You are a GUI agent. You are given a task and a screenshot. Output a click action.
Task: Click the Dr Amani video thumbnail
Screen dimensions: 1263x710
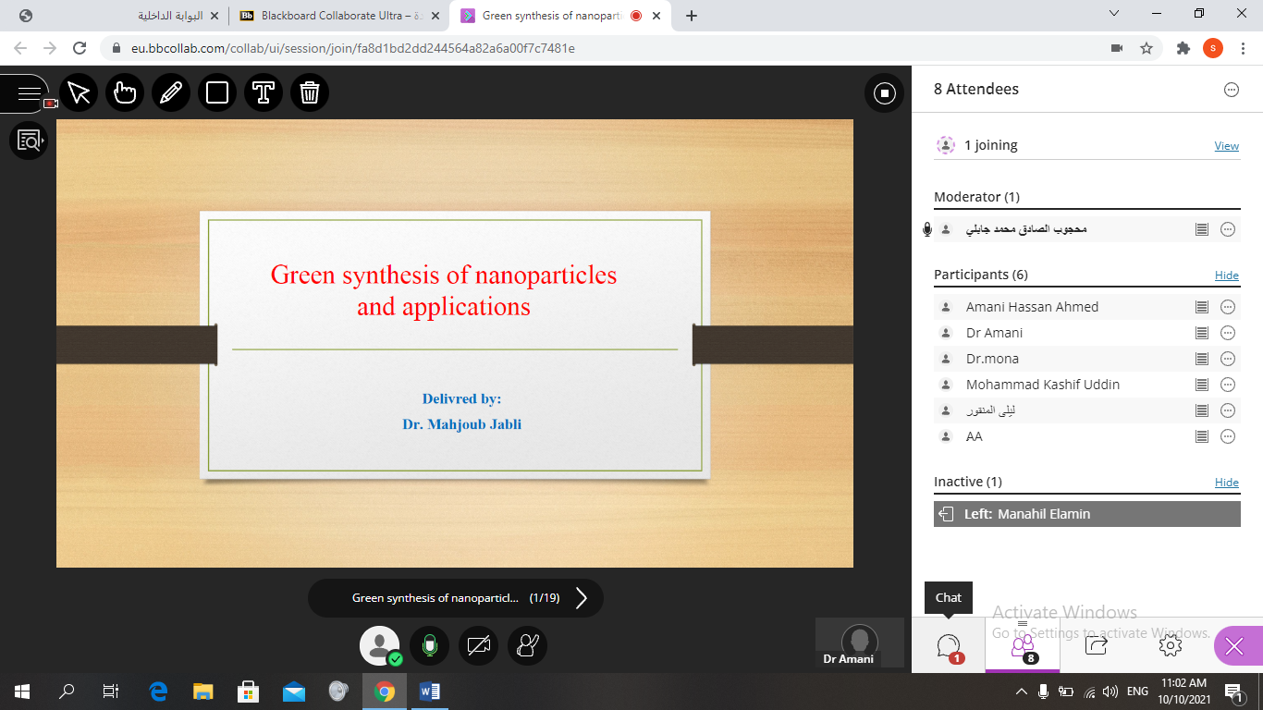860,643
